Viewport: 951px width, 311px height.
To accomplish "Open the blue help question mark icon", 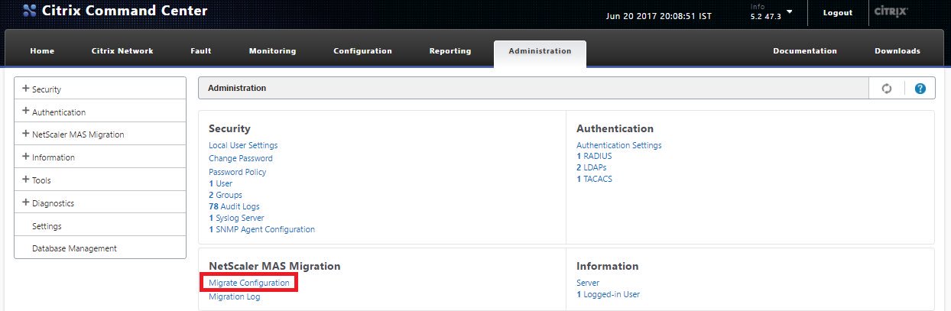I will pyautogui.click(x=920, y=89).
